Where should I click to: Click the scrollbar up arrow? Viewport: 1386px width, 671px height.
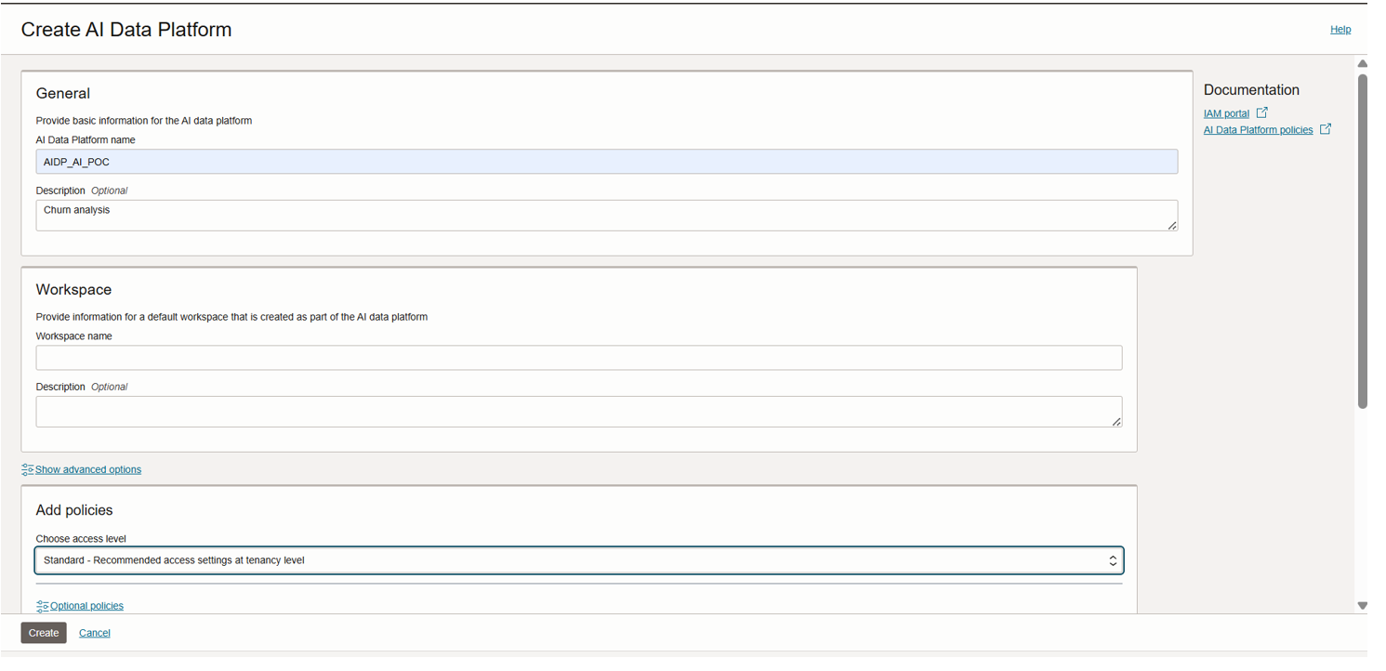click(x=1362, y=64)
